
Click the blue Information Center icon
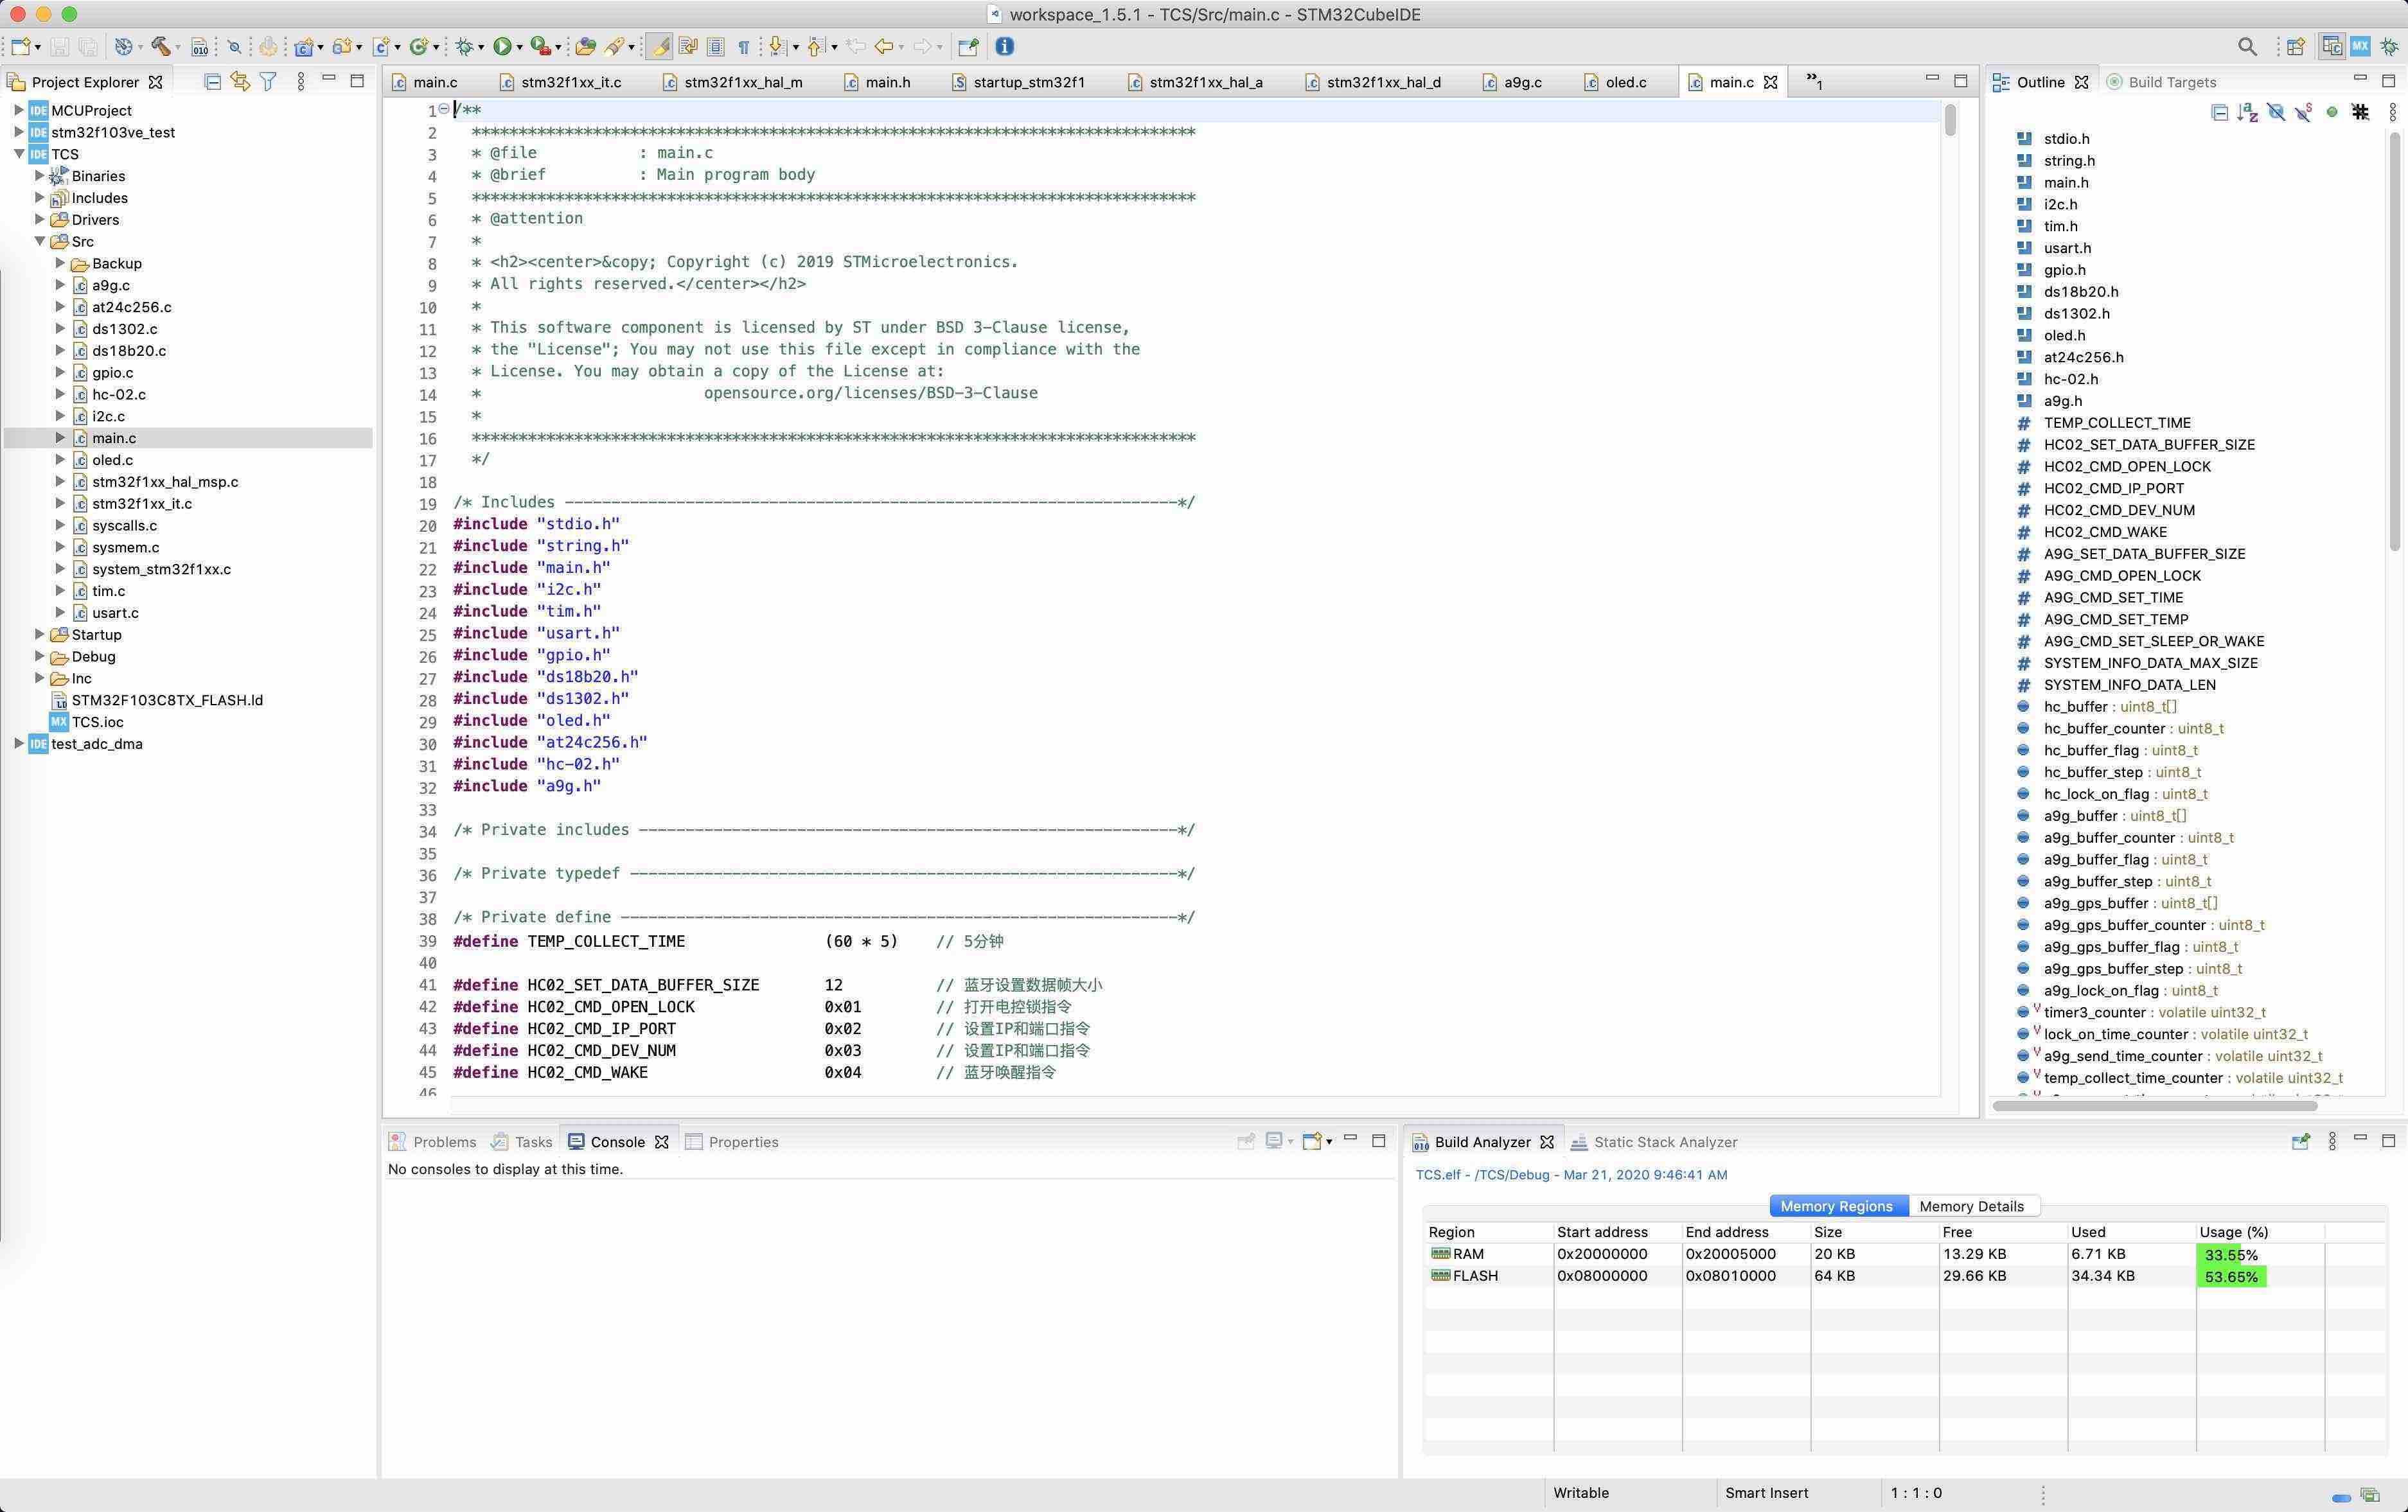point(1005,47)
